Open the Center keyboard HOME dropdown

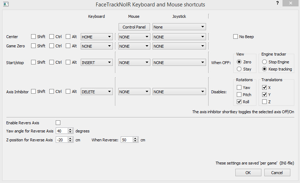[97, 37]
